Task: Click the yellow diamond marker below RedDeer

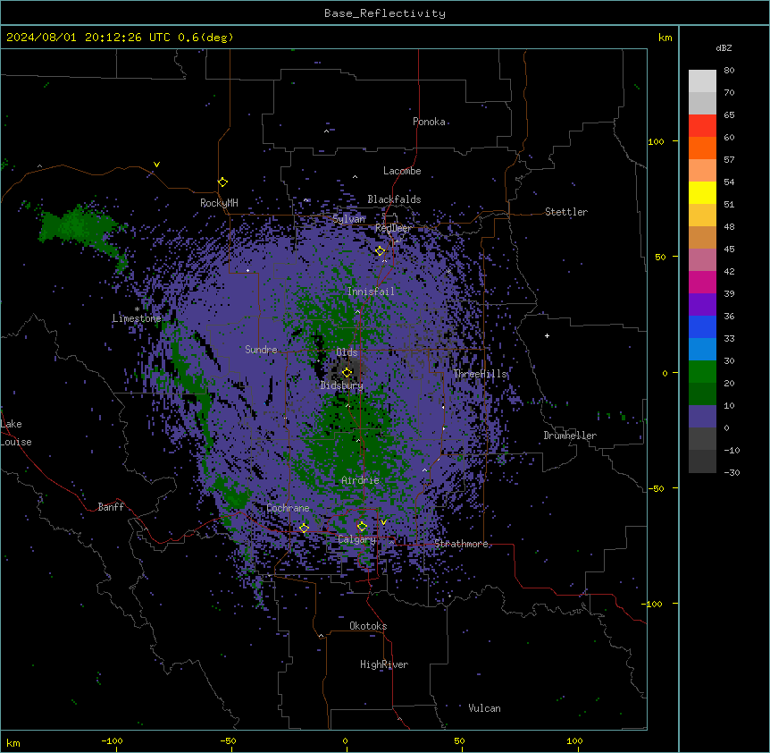Action: pyautogui.click(x=380, y=251)
